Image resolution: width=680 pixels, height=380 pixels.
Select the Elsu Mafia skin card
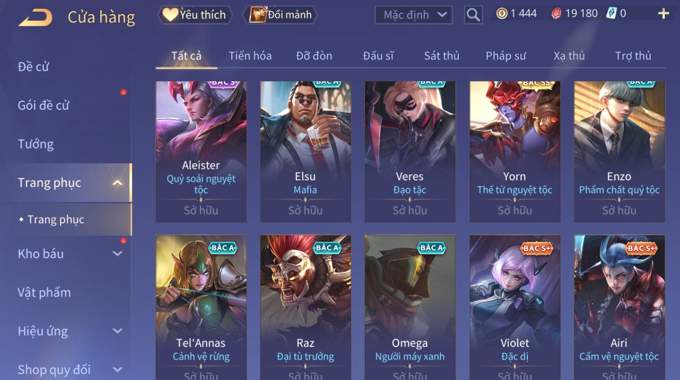(305, 152)
